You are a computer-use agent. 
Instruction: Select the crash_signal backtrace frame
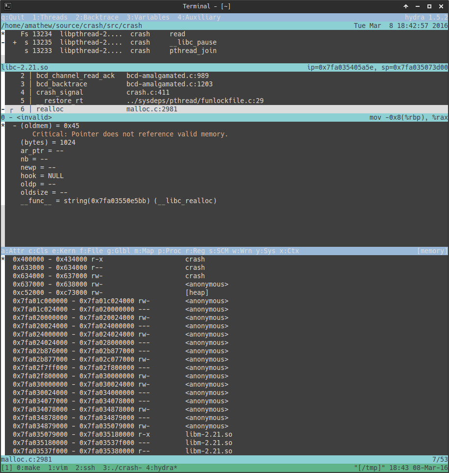60,92
